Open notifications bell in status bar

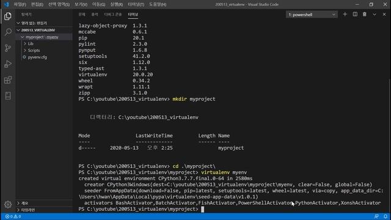pos(386,216)
